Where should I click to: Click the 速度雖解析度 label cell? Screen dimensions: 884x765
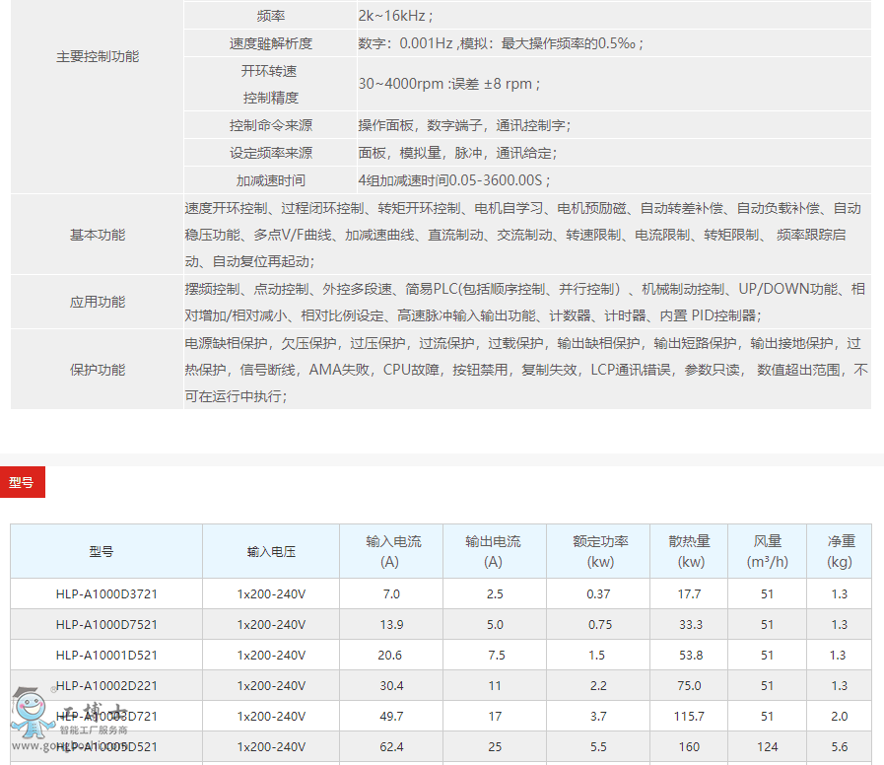(271, 43)
